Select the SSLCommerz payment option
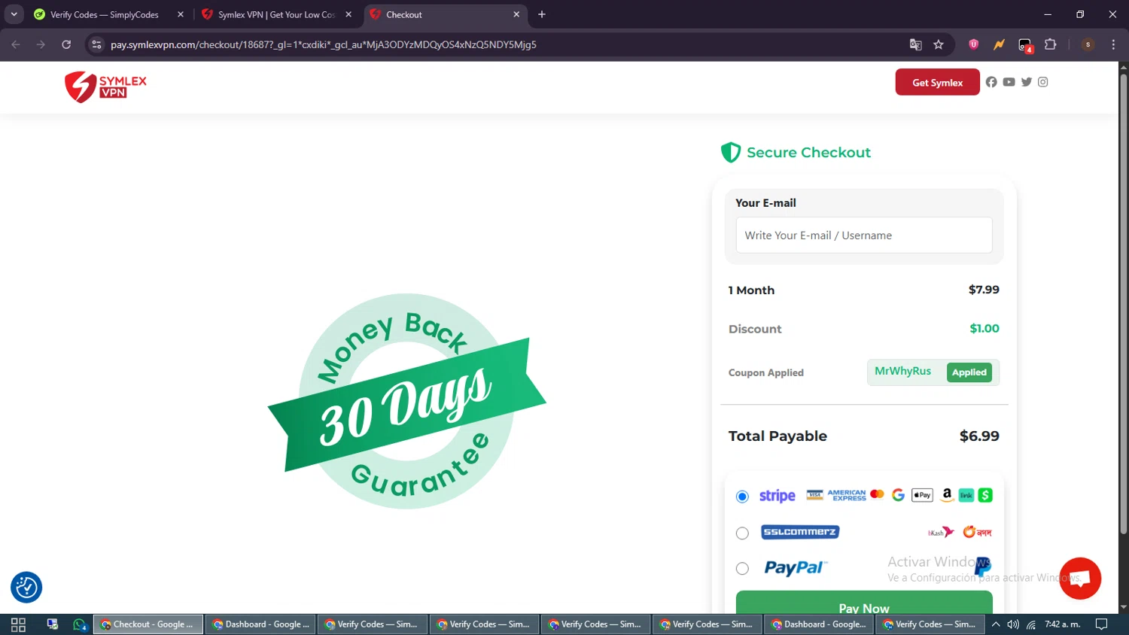Viewport: 1129px width, 635px height. click(742, 533)
